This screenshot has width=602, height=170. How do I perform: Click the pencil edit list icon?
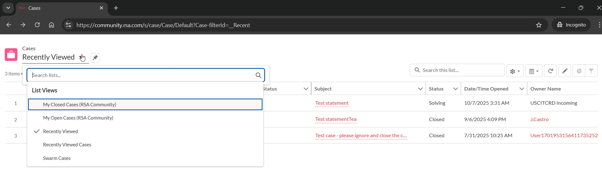pyautogui.click(x=564, y=71)
